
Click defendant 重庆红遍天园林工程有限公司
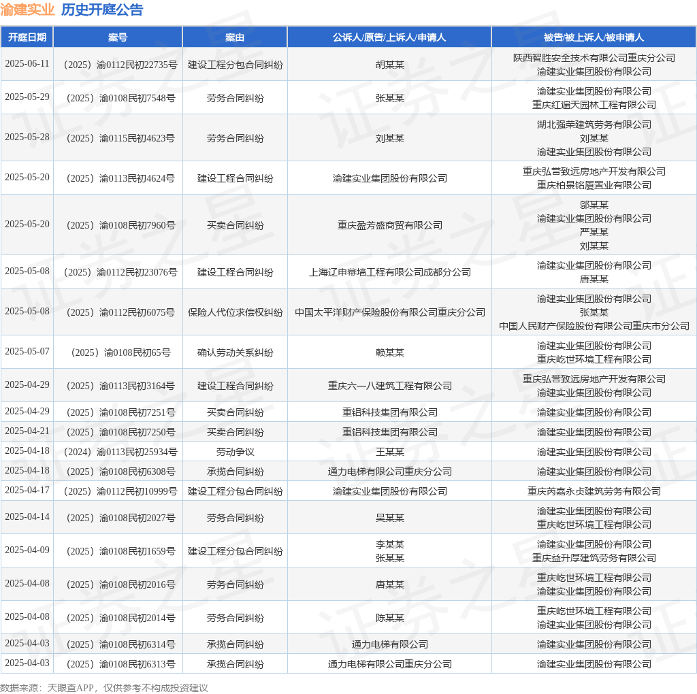594,105
